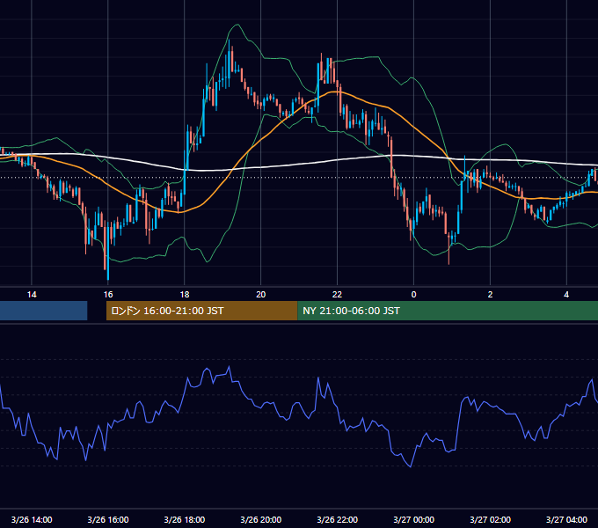Click the hour label 22 on time axis
Screen dimensions: 598x528
(337, 295)
